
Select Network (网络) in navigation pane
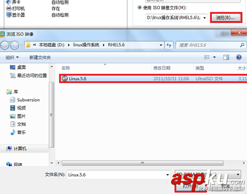point(14,164)
